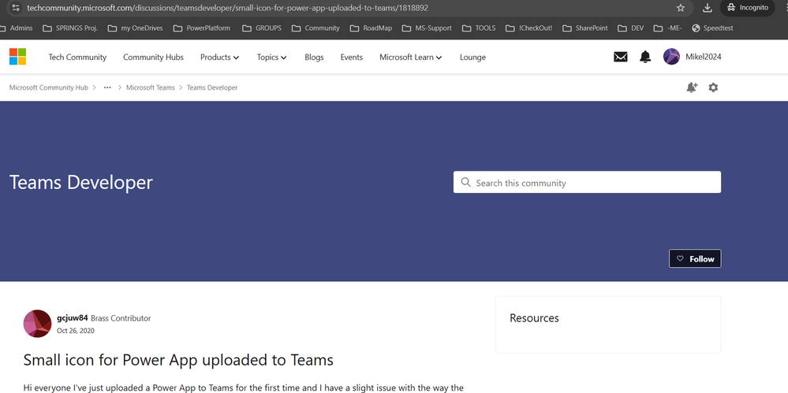Open the Admins bookmark folder
The height and width of the screenshot is (393, 788).
tap(17, 28)
